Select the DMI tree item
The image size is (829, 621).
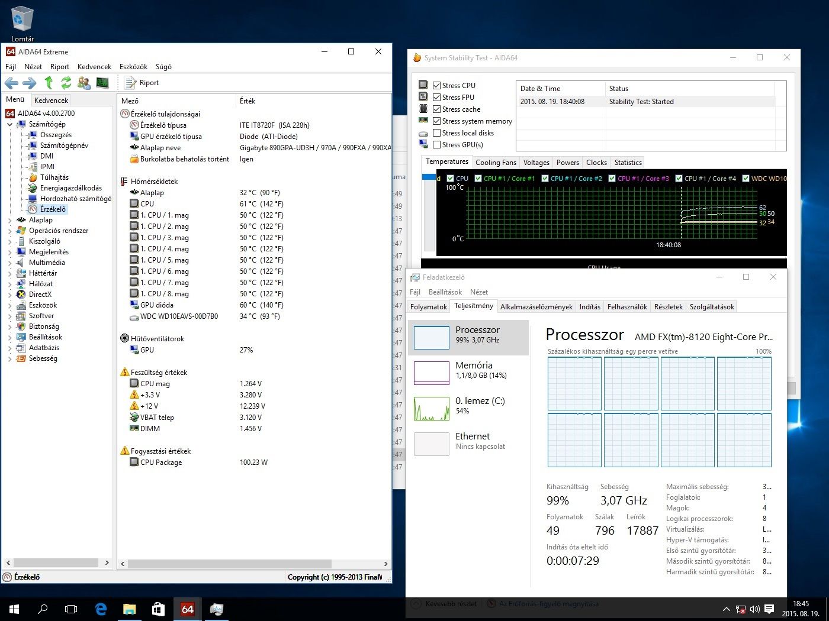coord(47,156)
